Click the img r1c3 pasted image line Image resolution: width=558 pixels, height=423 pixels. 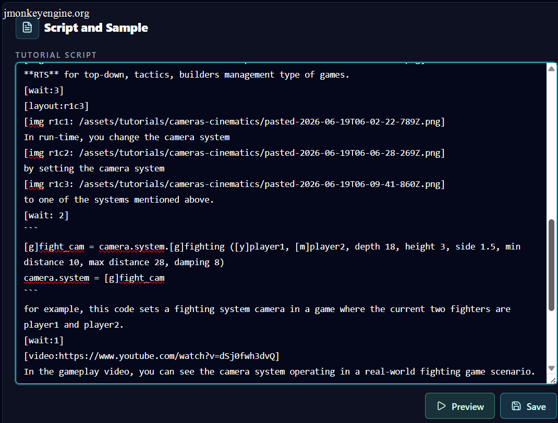click(x=235, y=184)
